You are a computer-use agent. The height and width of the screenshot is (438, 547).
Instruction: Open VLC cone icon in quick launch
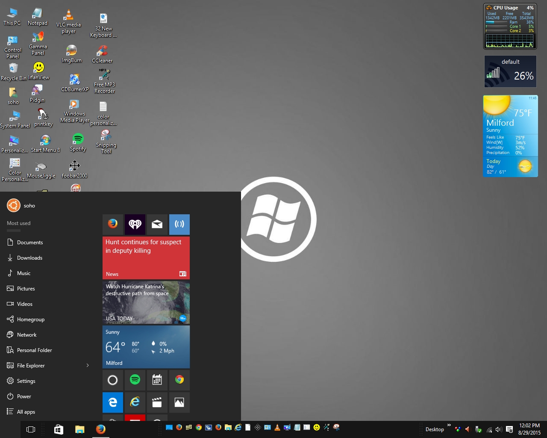coord(277,427)
